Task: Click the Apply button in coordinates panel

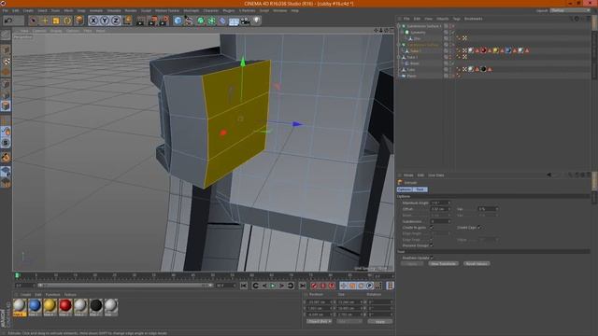Action: pos(380,321)
